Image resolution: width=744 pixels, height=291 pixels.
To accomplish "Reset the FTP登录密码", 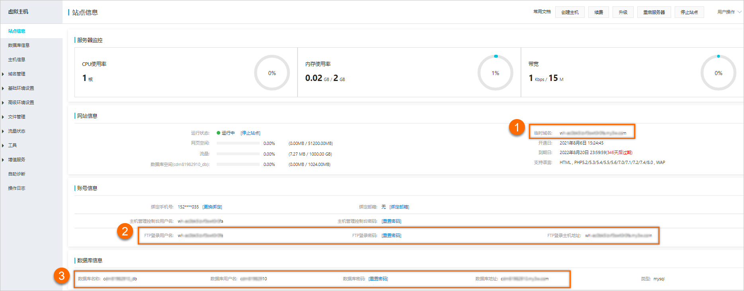I will pos(392,235).
